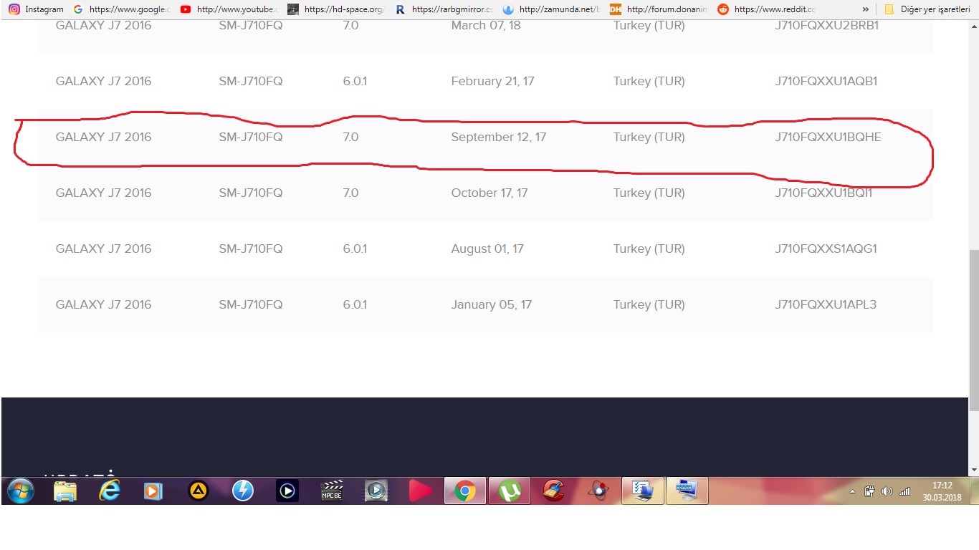Open the network signal tray icon
The image size is (979, 550).
tap(904, 491)
